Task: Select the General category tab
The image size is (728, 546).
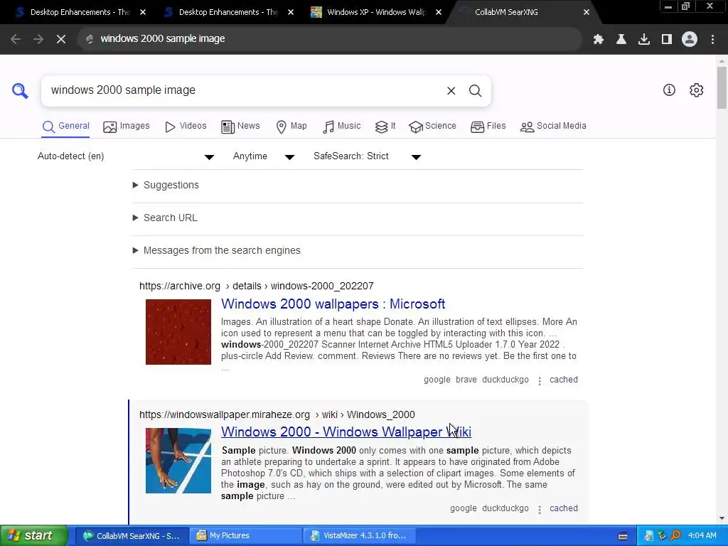Action: (x=65, y=127)
